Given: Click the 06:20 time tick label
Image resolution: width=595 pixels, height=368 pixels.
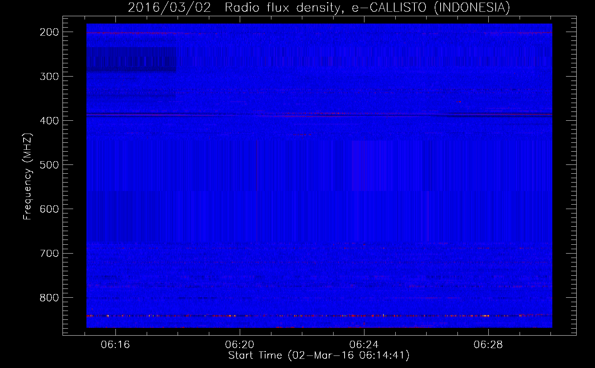Looking at the screenshot, I should tap(240, 345).
